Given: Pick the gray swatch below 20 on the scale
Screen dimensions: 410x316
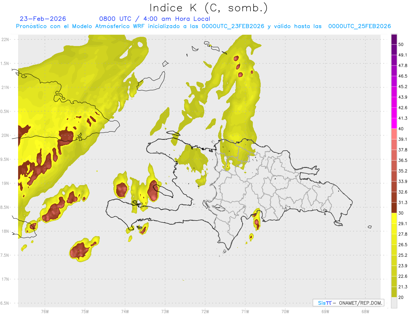Looking at the screenshot, I should click(394, 303).
